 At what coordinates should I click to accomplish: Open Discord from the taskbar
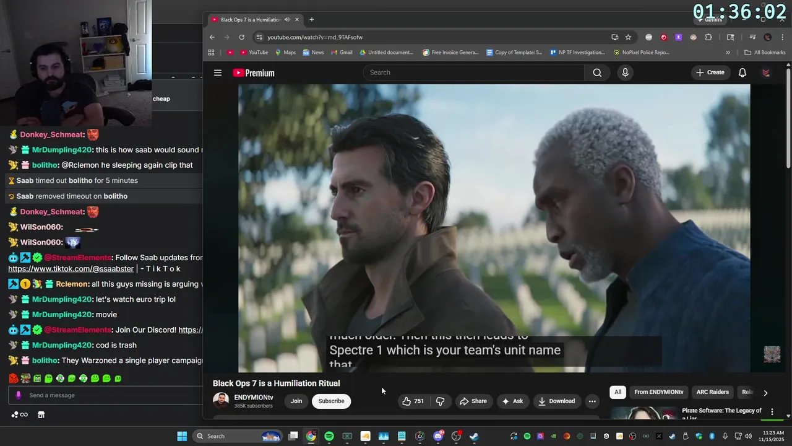point(438,436)
